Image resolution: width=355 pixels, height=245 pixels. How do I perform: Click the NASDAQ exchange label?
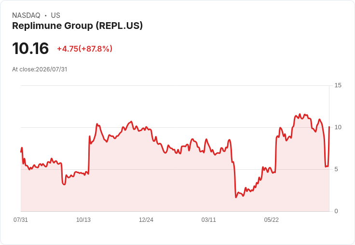pos(26,15)
